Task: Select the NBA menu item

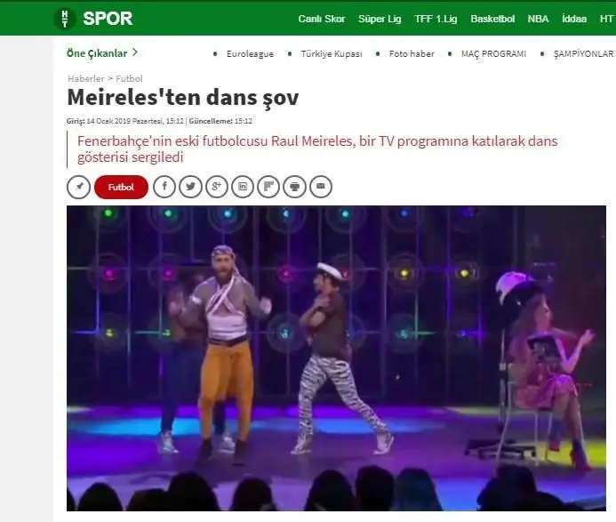Action: point(538,19)
